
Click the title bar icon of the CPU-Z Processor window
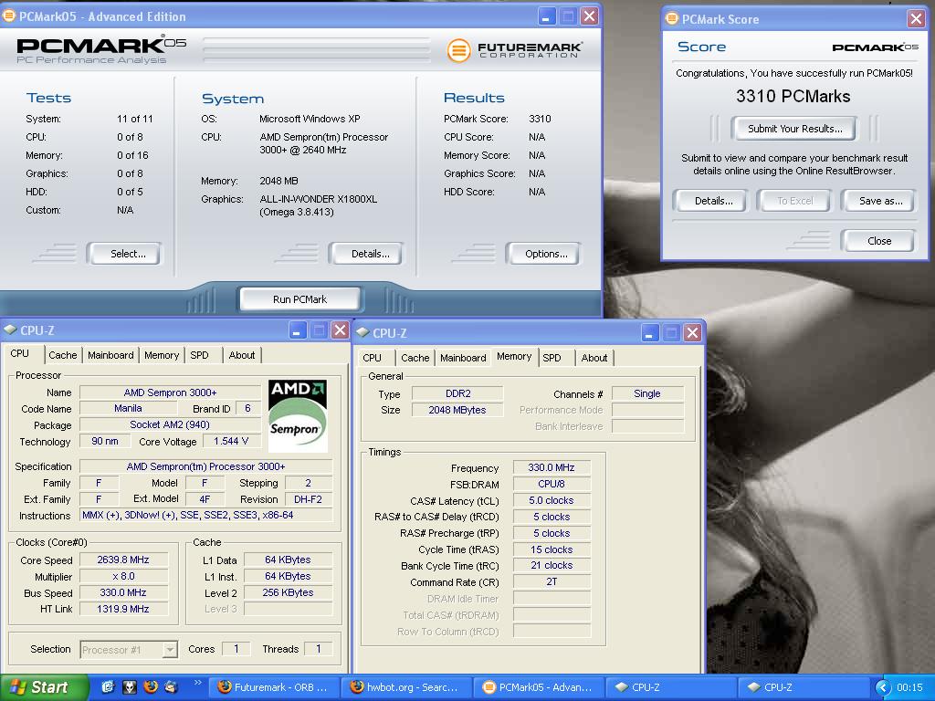pyautogui.click(x=9, y=330)
